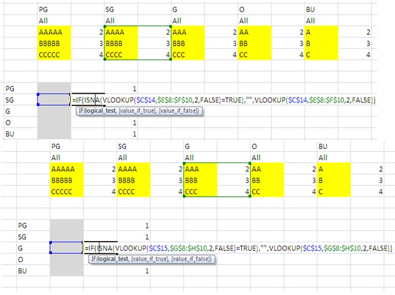
Task: Click the CCCC cell in the bottom spreadsheet
Action: click(134, 192)
